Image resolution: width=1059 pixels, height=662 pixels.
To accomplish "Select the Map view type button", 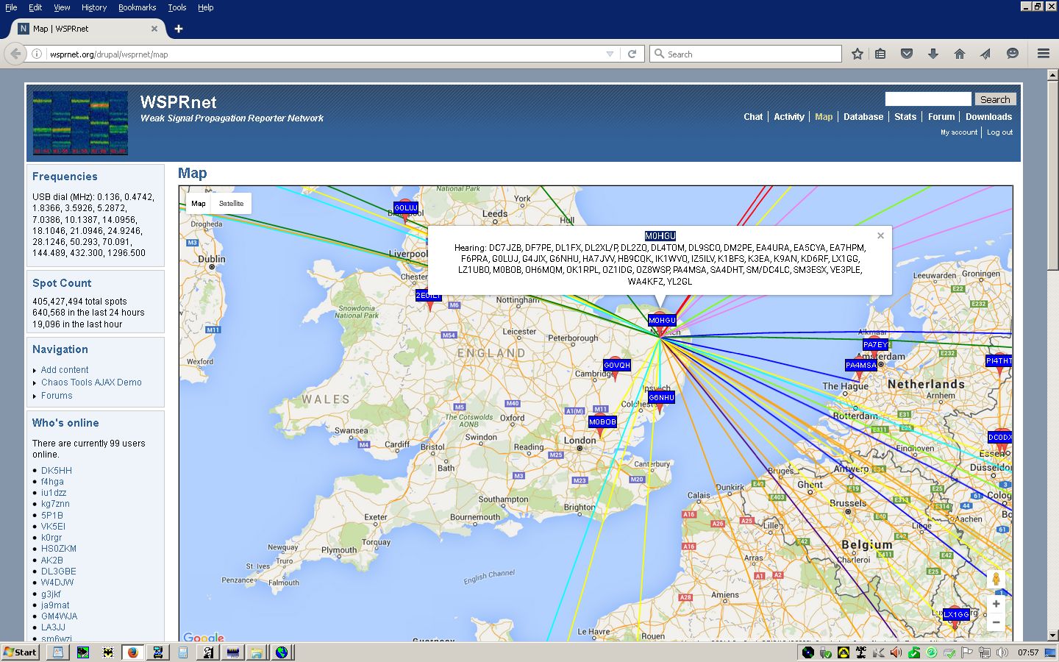I will click(199, 204).
